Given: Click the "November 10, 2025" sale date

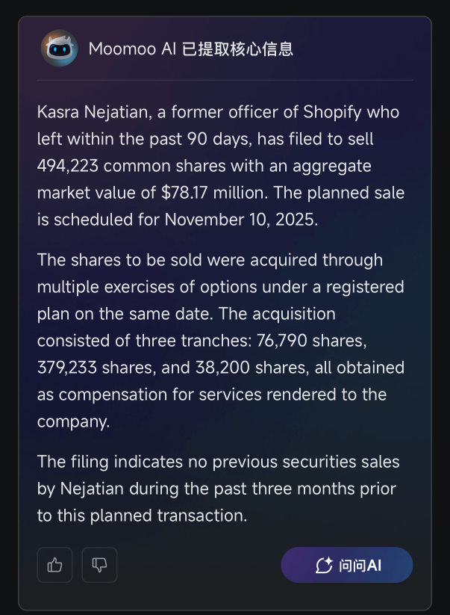Looking at the screenshot, I should tap(231, 220).
